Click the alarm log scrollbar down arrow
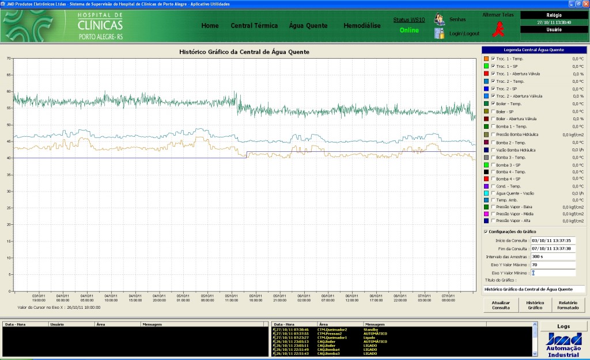The width and height of the screenshot is (590, 360). click(535, 354)
